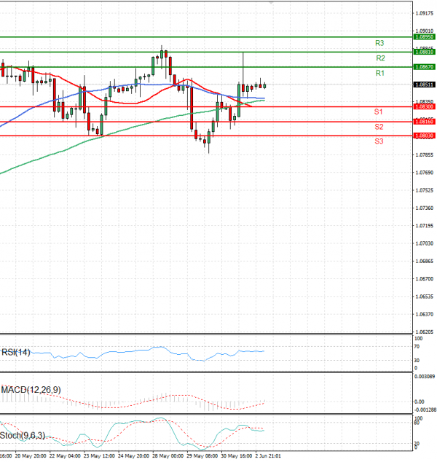Select the MACD(12,26,9) indicator label
437x462 pixels.
pos(31,390)
